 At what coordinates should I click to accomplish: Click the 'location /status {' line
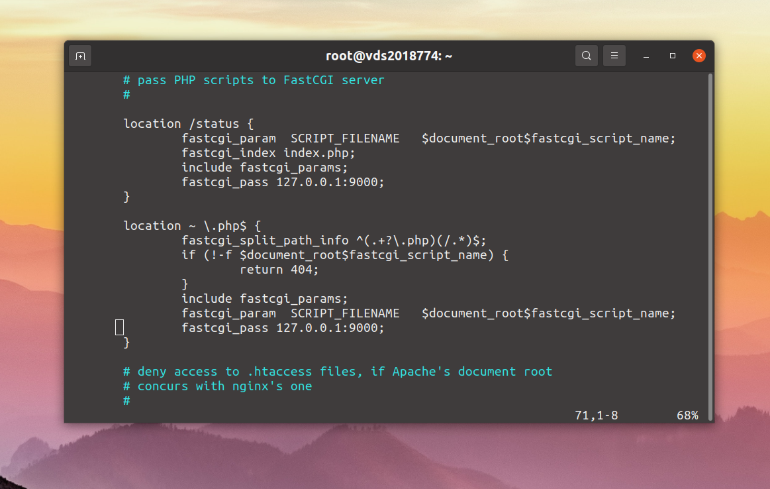(188, 124)
